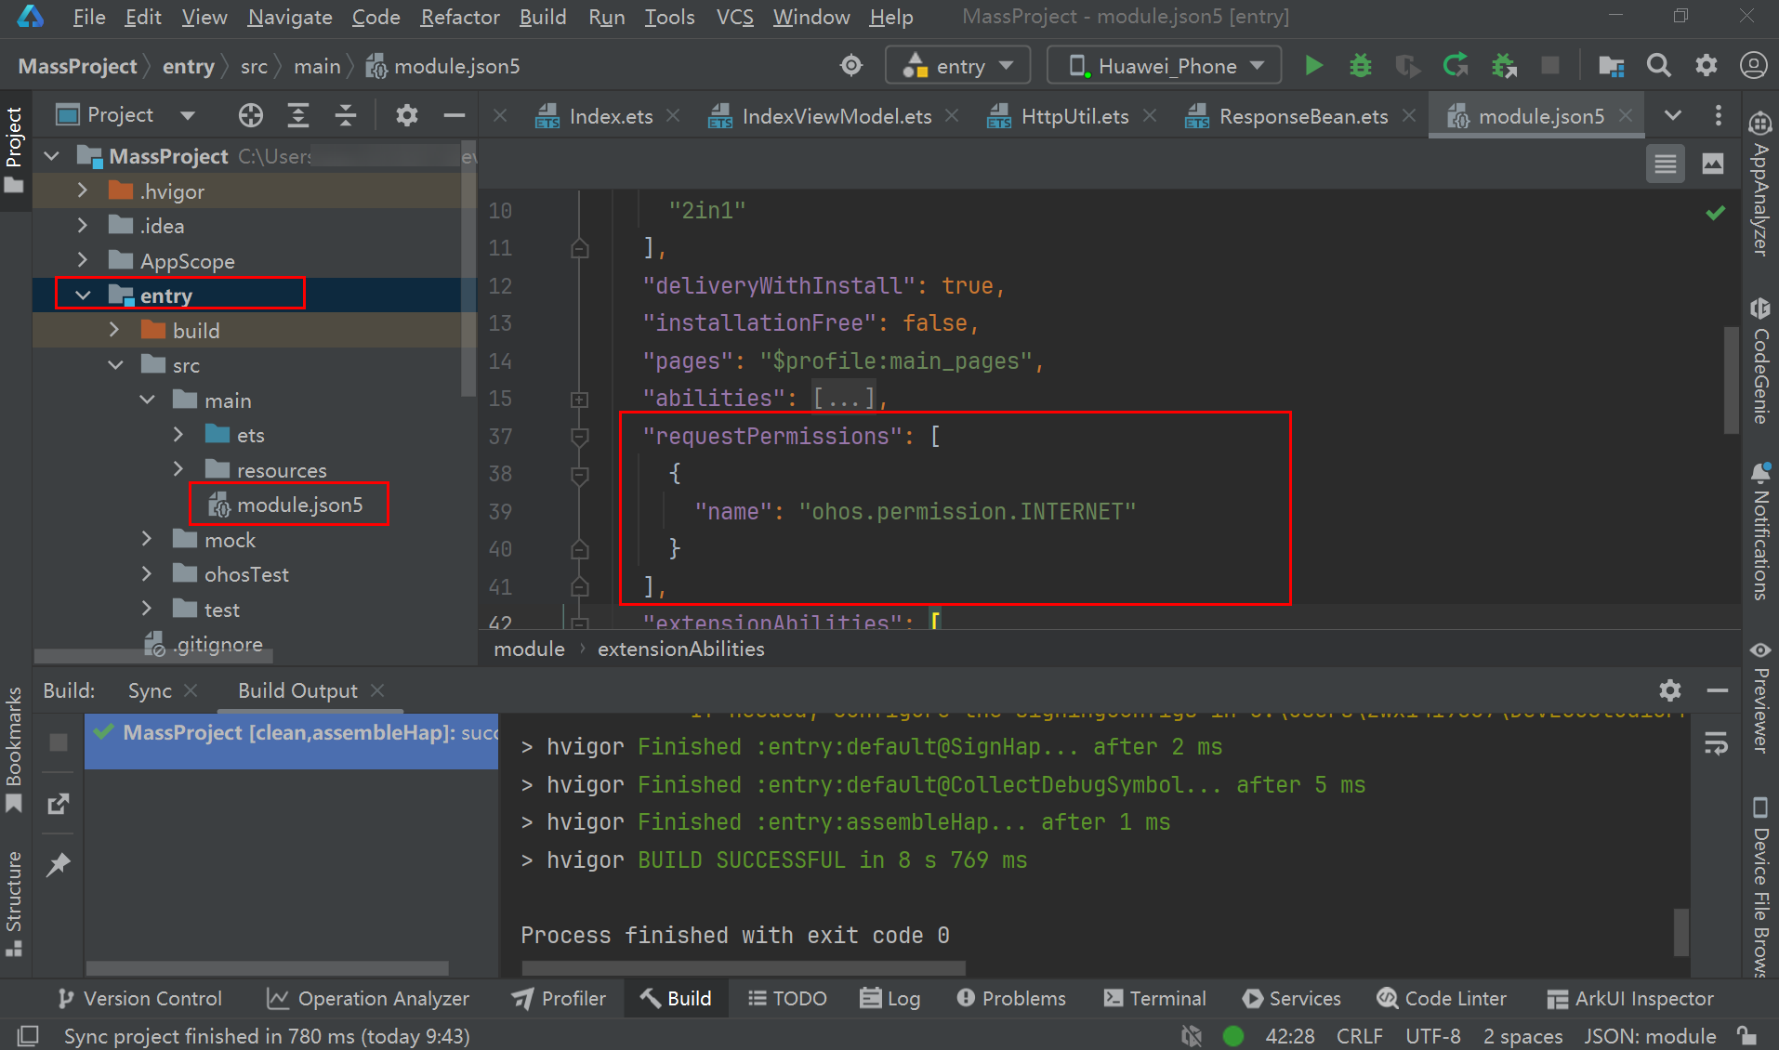Switch to the HttpUtil.ets tab
Screen dimensions: 1779x1050
(x=1074, y=116)
